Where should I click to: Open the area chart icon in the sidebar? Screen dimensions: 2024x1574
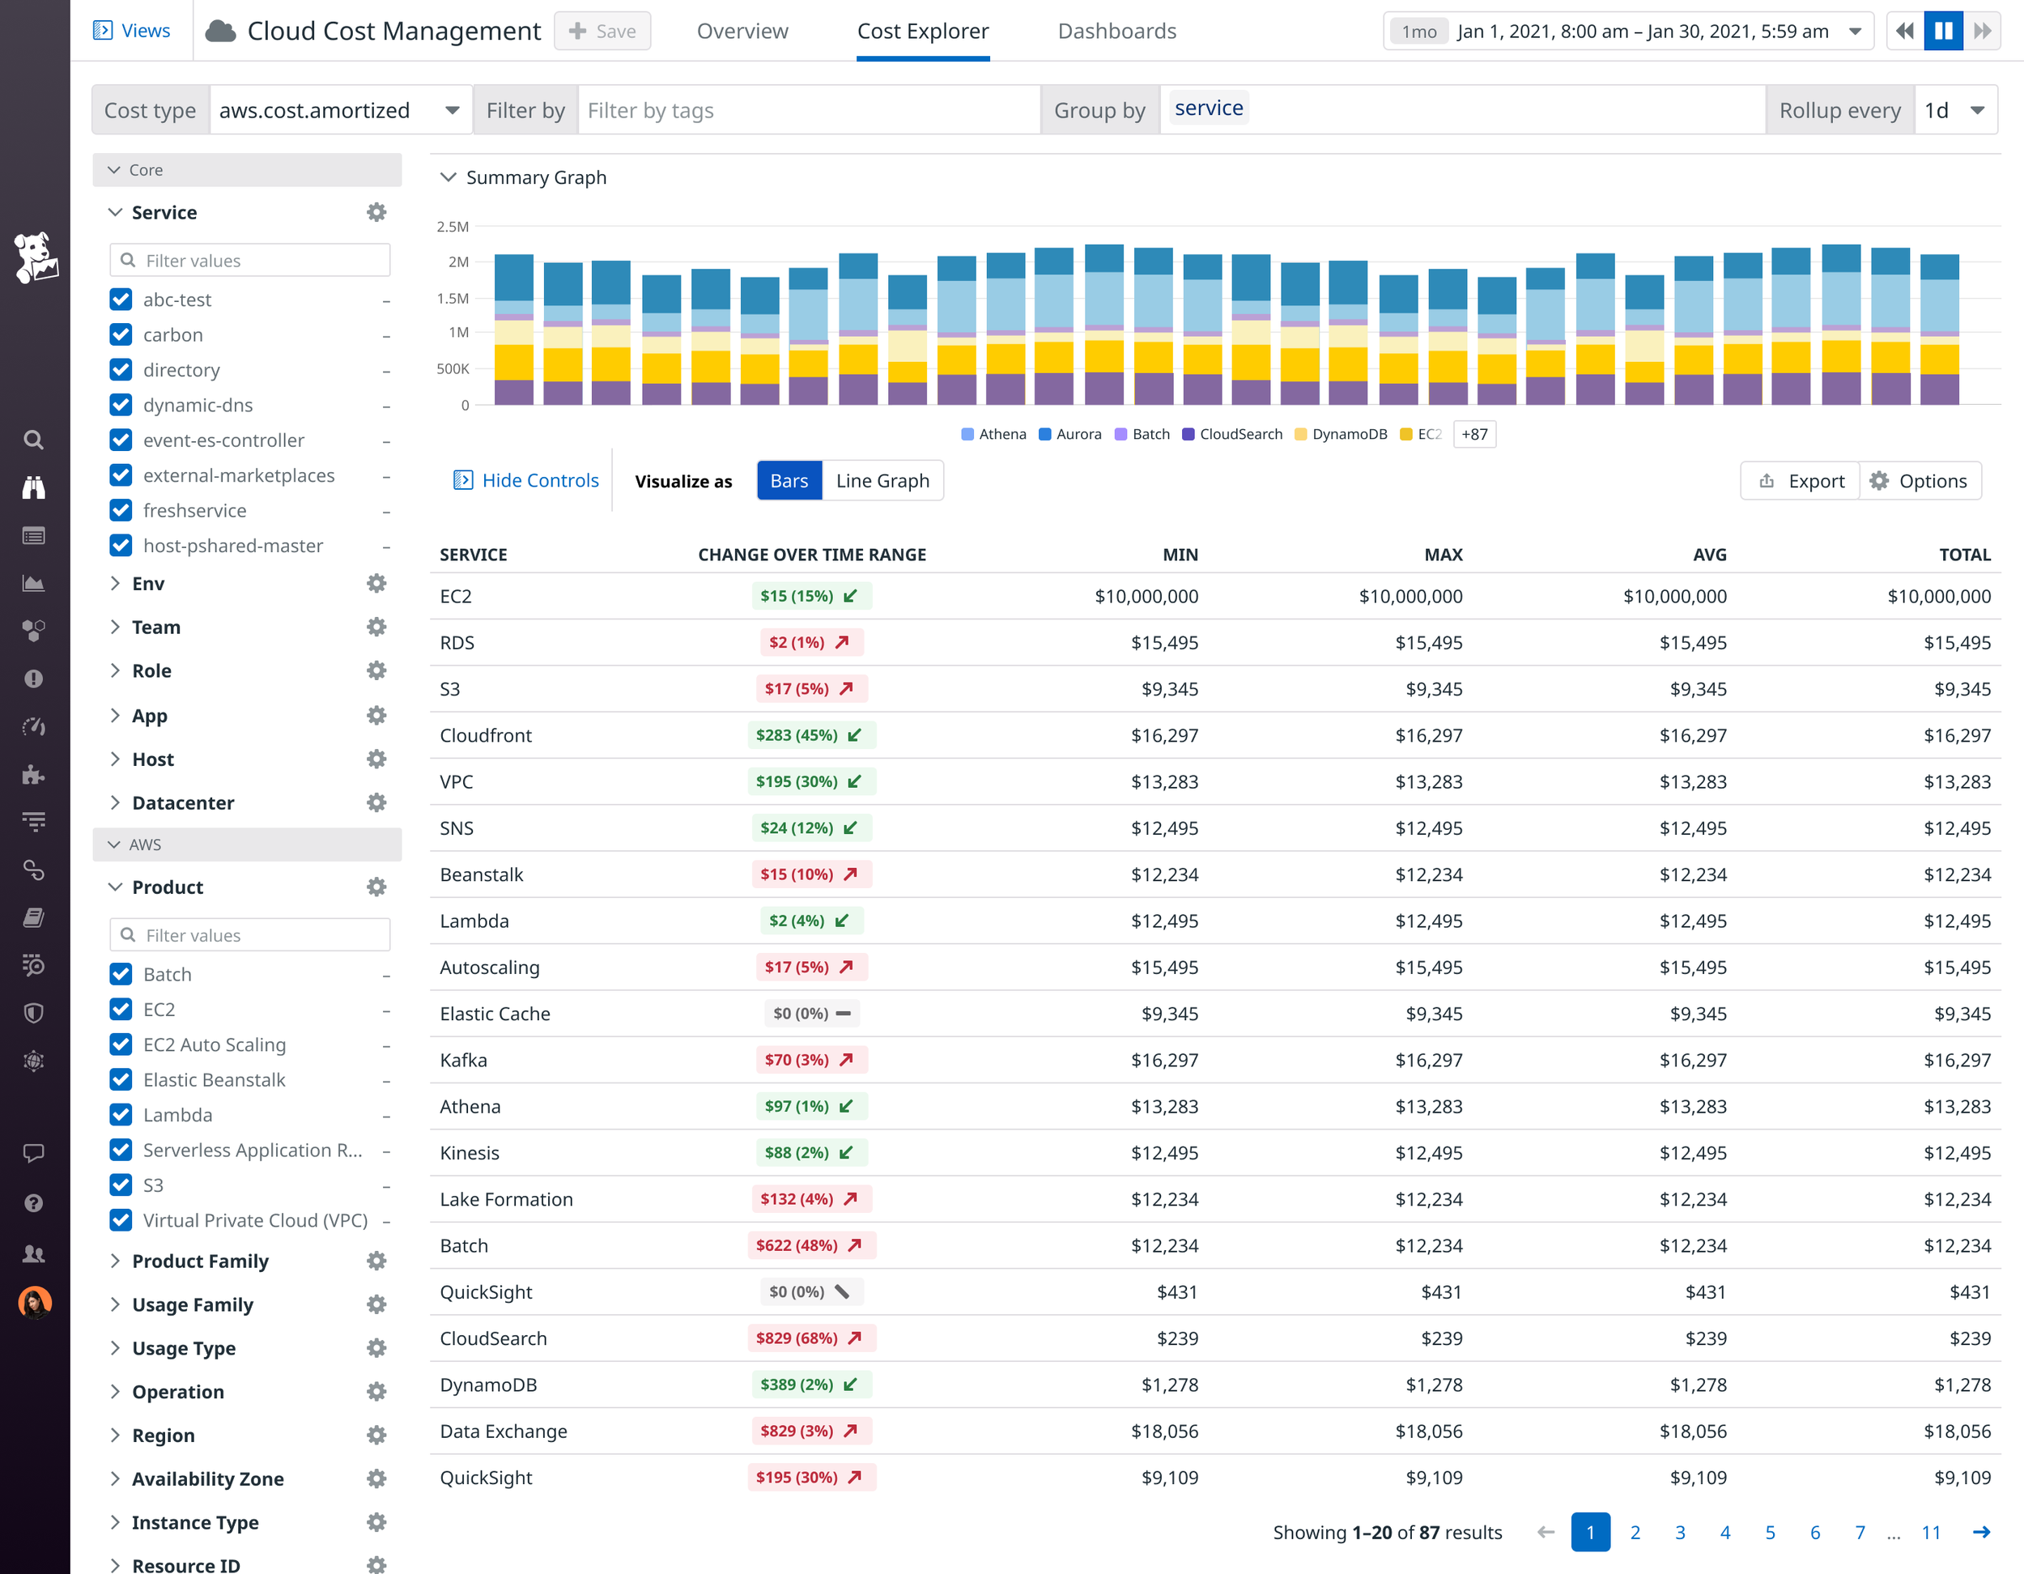[33, 583]
